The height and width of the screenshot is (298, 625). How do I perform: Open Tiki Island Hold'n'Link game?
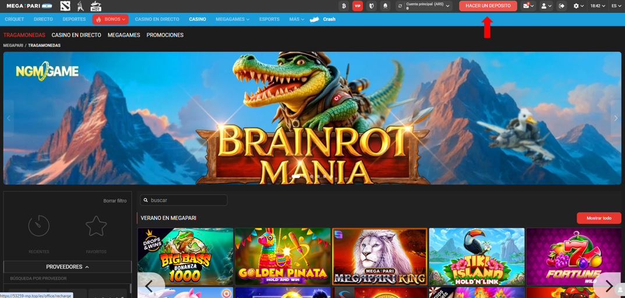pos(476,256)
